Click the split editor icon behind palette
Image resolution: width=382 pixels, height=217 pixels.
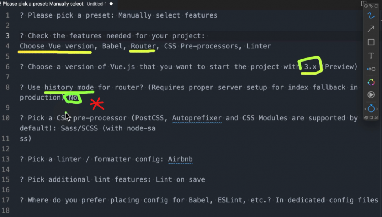click(x=364, y=3)
